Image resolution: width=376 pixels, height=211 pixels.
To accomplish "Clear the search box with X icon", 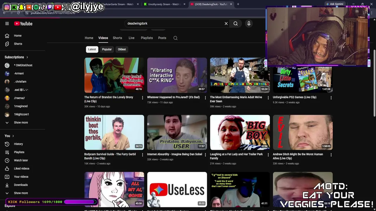I will point(226,23).
